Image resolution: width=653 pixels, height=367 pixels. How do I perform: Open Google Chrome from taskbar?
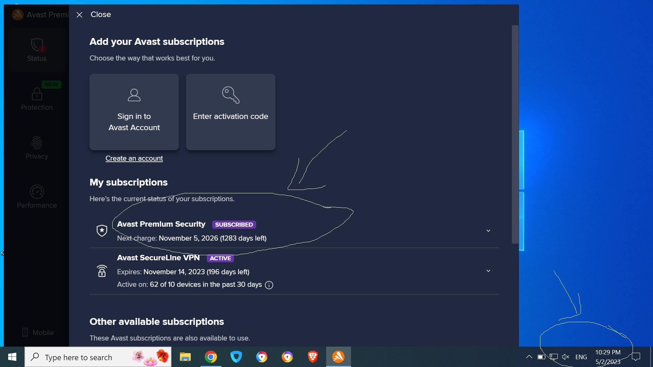click(211, 357)
